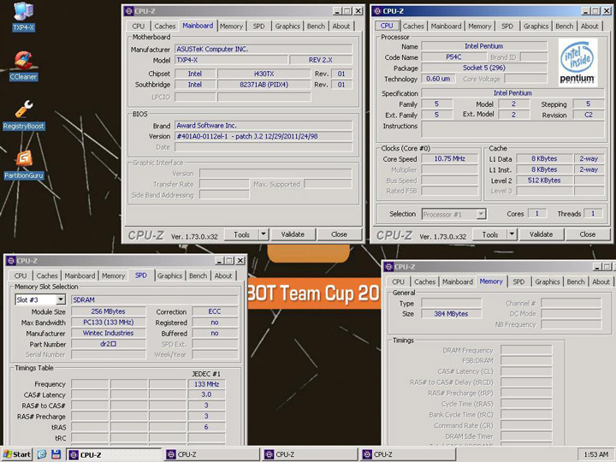The height and width of the screenshot is (462, 616).
Task: Open the Processor #1 selection dropdown
Action: click(481, 214)
